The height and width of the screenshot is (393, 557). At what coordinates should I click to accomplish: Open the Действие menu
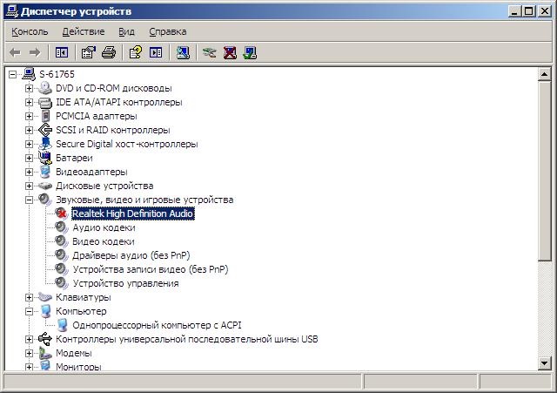coord(84,31)
